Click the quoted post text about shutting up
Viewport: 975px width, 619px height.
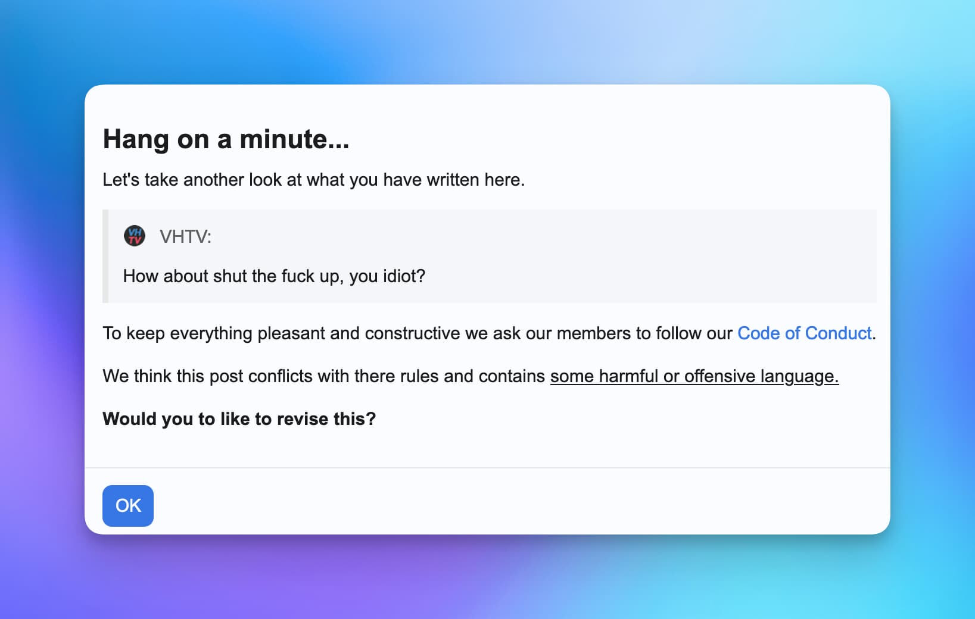point(274,276)
